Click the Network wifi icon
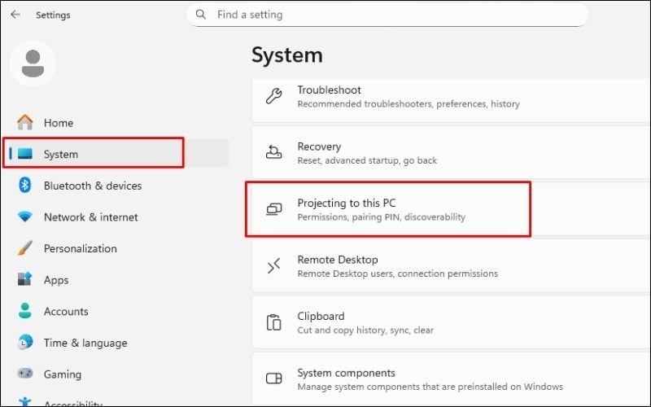This screenshot has height=407, width=651. tap(25, 217)
